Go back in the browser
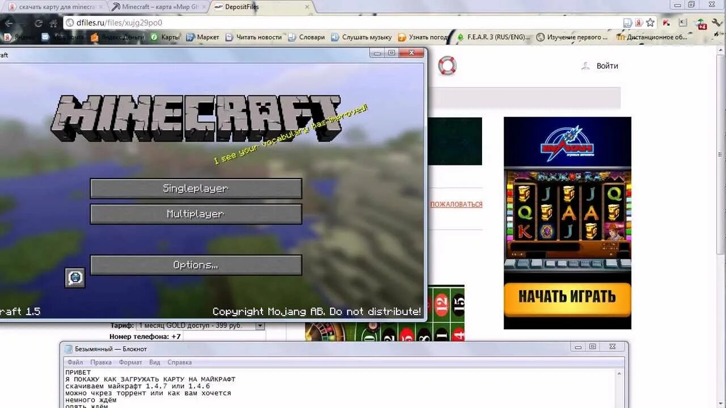The height and width of the screenshot is (408, 726). (9, 23)
